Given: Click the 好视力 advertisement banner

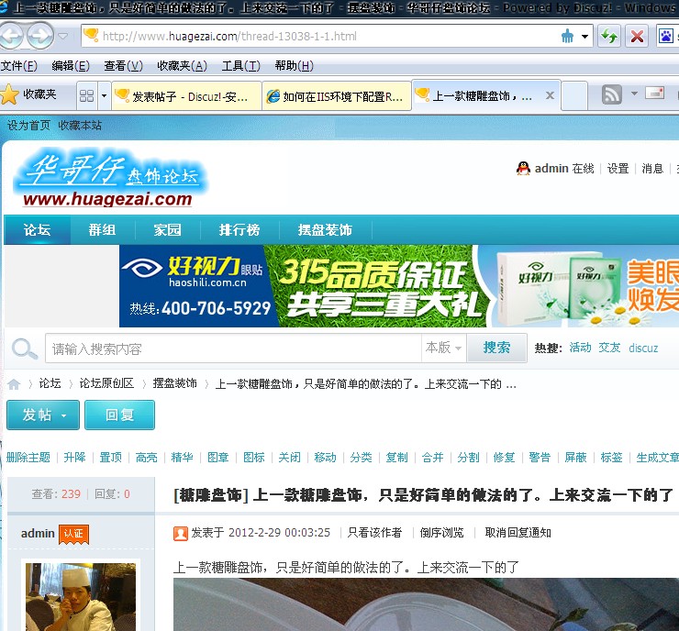Looking at the screenshot, I should pos(399,286).
